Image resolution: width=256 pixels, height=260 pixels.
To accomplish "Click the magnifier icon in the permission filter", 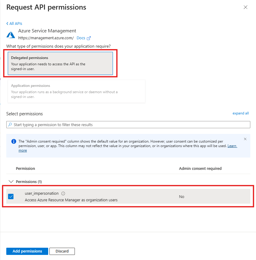I will tap(10, 125).
